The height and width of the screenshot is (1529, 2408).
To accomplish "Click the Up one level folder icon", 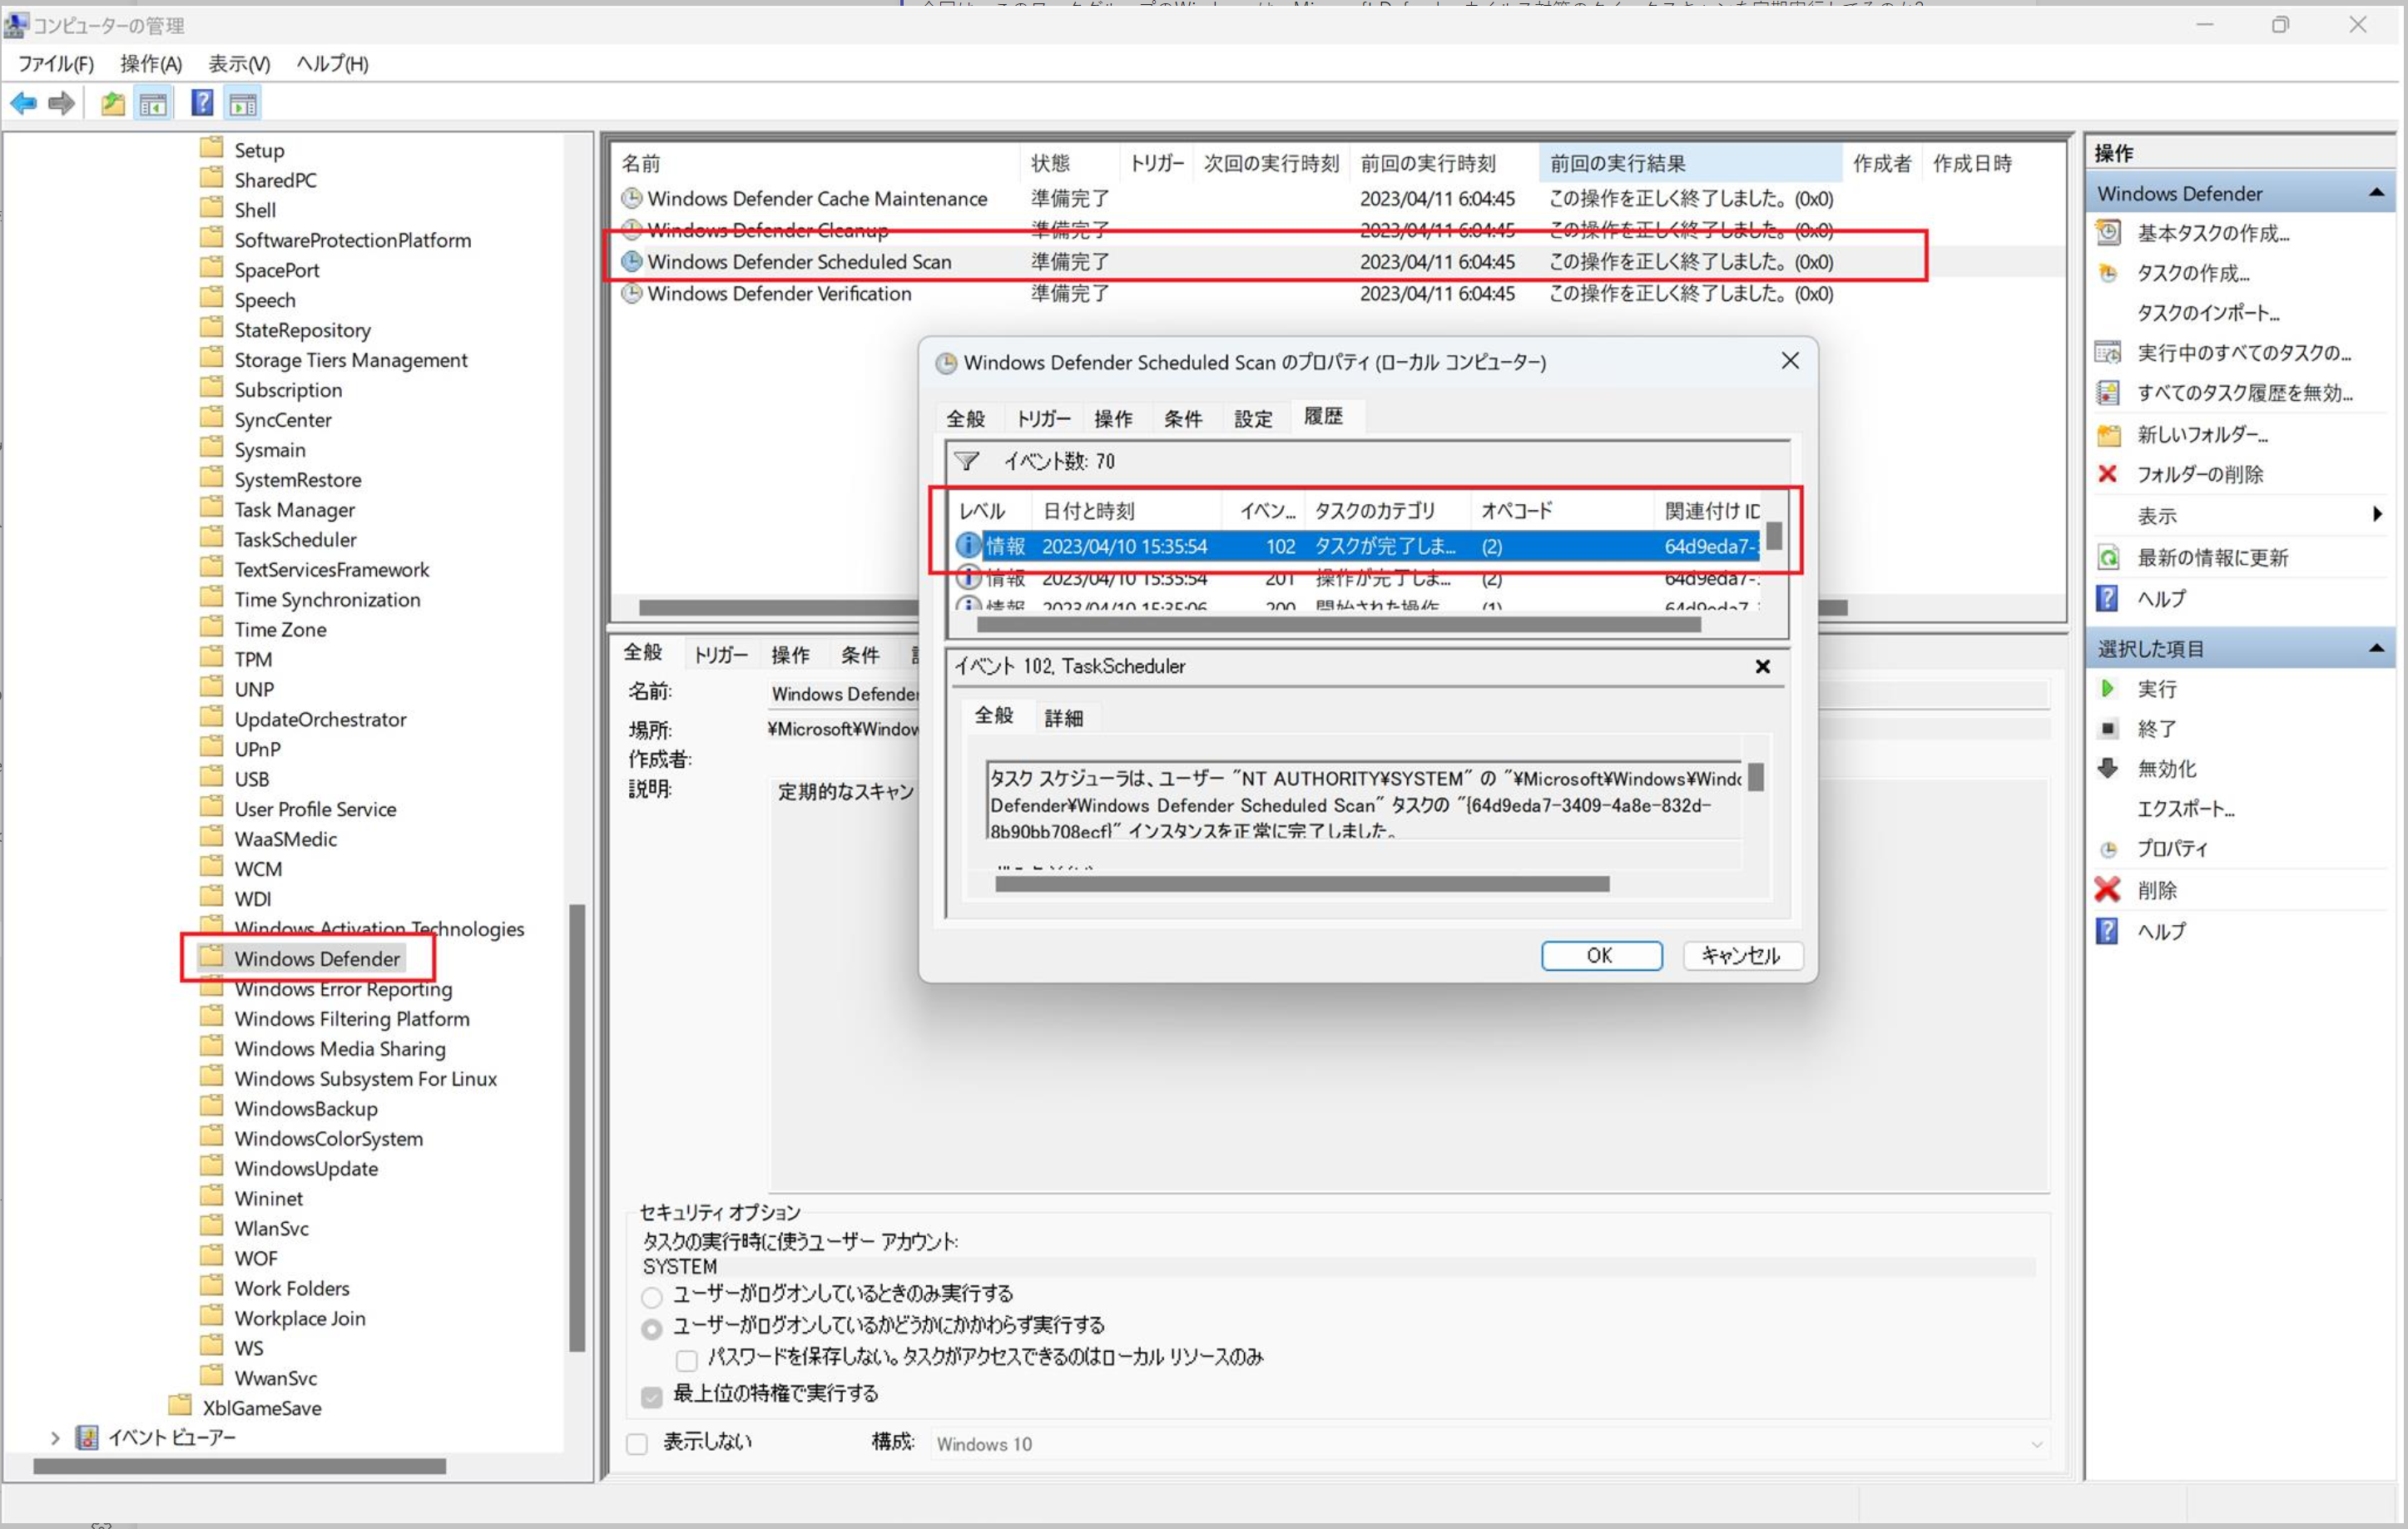I will 113,103.
